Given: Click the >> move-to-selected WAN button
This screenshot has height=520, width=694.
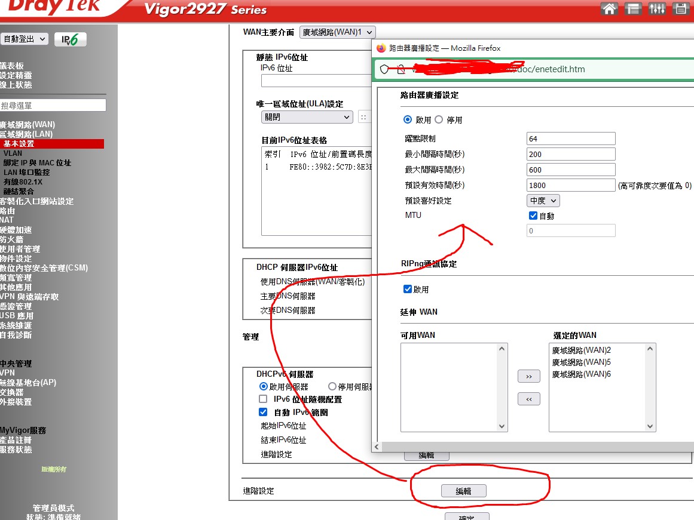Looking at the screenshot, I should 528,376.
